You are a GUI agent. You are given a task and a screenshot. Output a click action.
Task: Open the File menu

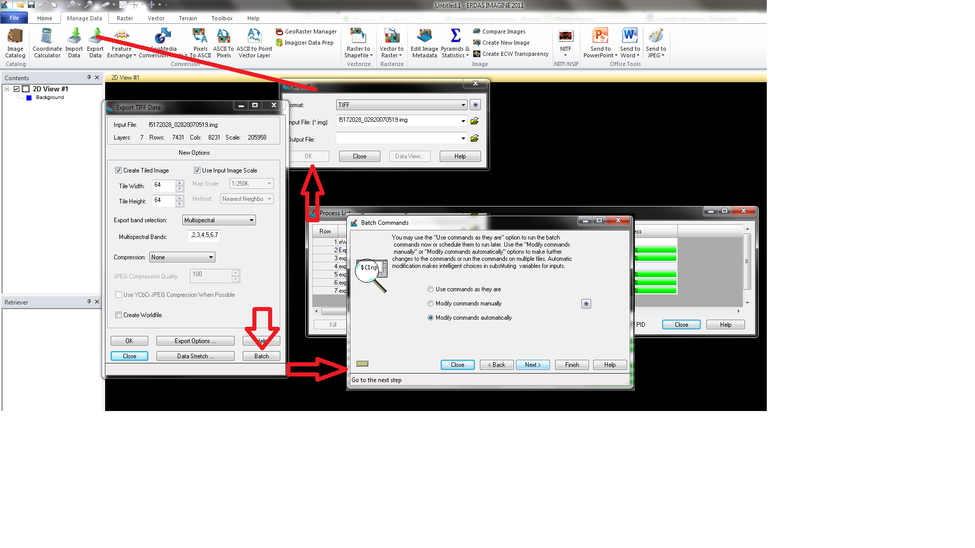click(14, 17)
